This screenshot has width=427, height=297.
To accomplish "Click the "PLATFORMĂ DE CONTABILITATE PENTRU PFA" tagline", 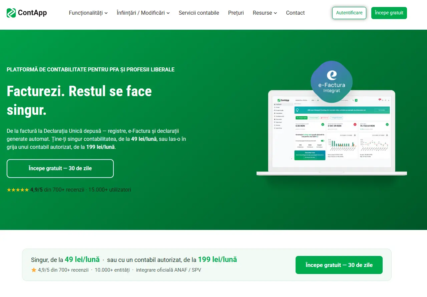I will point(90,70).
